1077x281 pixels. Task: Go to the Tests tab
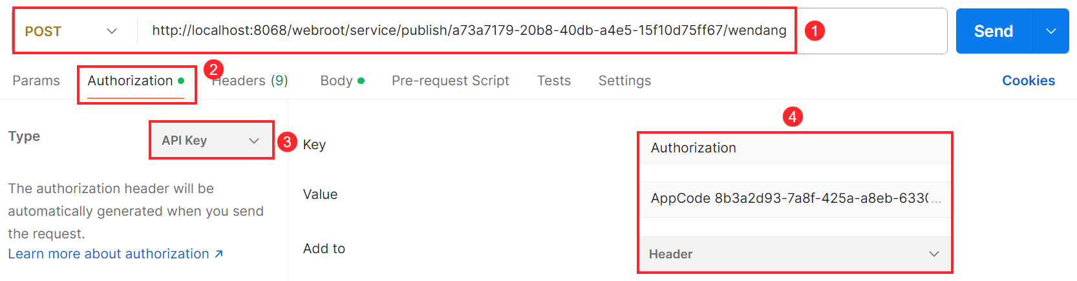(554, 81)
